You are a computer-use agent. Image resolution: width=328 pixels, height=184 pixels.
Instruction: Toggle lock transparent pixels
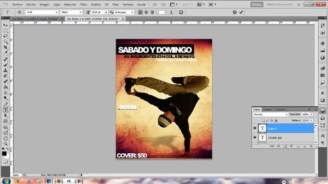(263, 121)
